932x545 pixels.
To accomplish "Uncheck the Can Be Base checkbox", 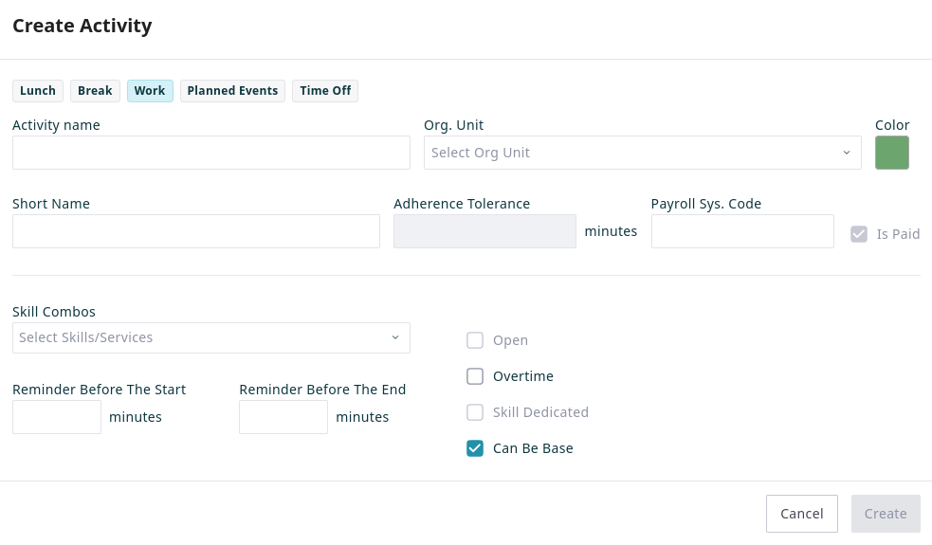I will tap(475, 448).
